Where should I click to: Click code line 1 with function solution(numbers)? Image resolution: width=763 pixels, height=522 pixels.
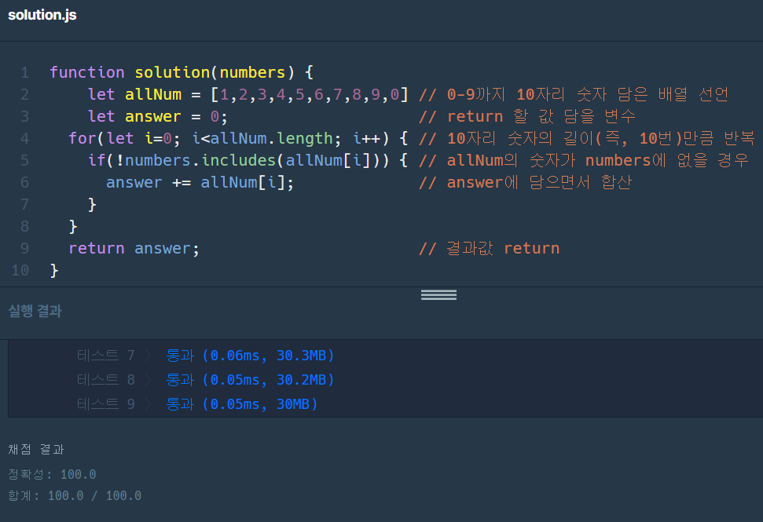tap(182, 72)
